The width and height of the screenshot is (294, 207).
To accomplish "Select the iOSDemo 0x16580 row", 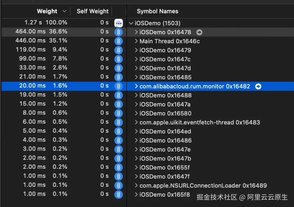I will (x=165, y=113).
